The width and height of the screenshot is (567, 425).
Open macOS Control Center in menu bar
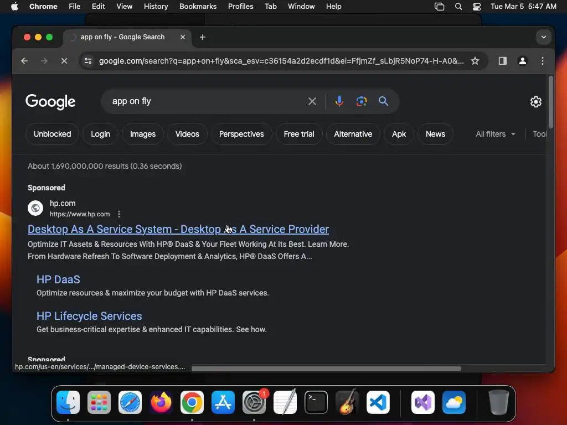pyautogui.click(x=477, y=7)
